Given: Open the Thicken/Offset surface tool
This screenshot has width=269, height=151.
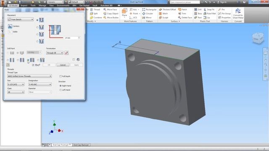Looking at the screenshot, I should [x=167, y=10].
